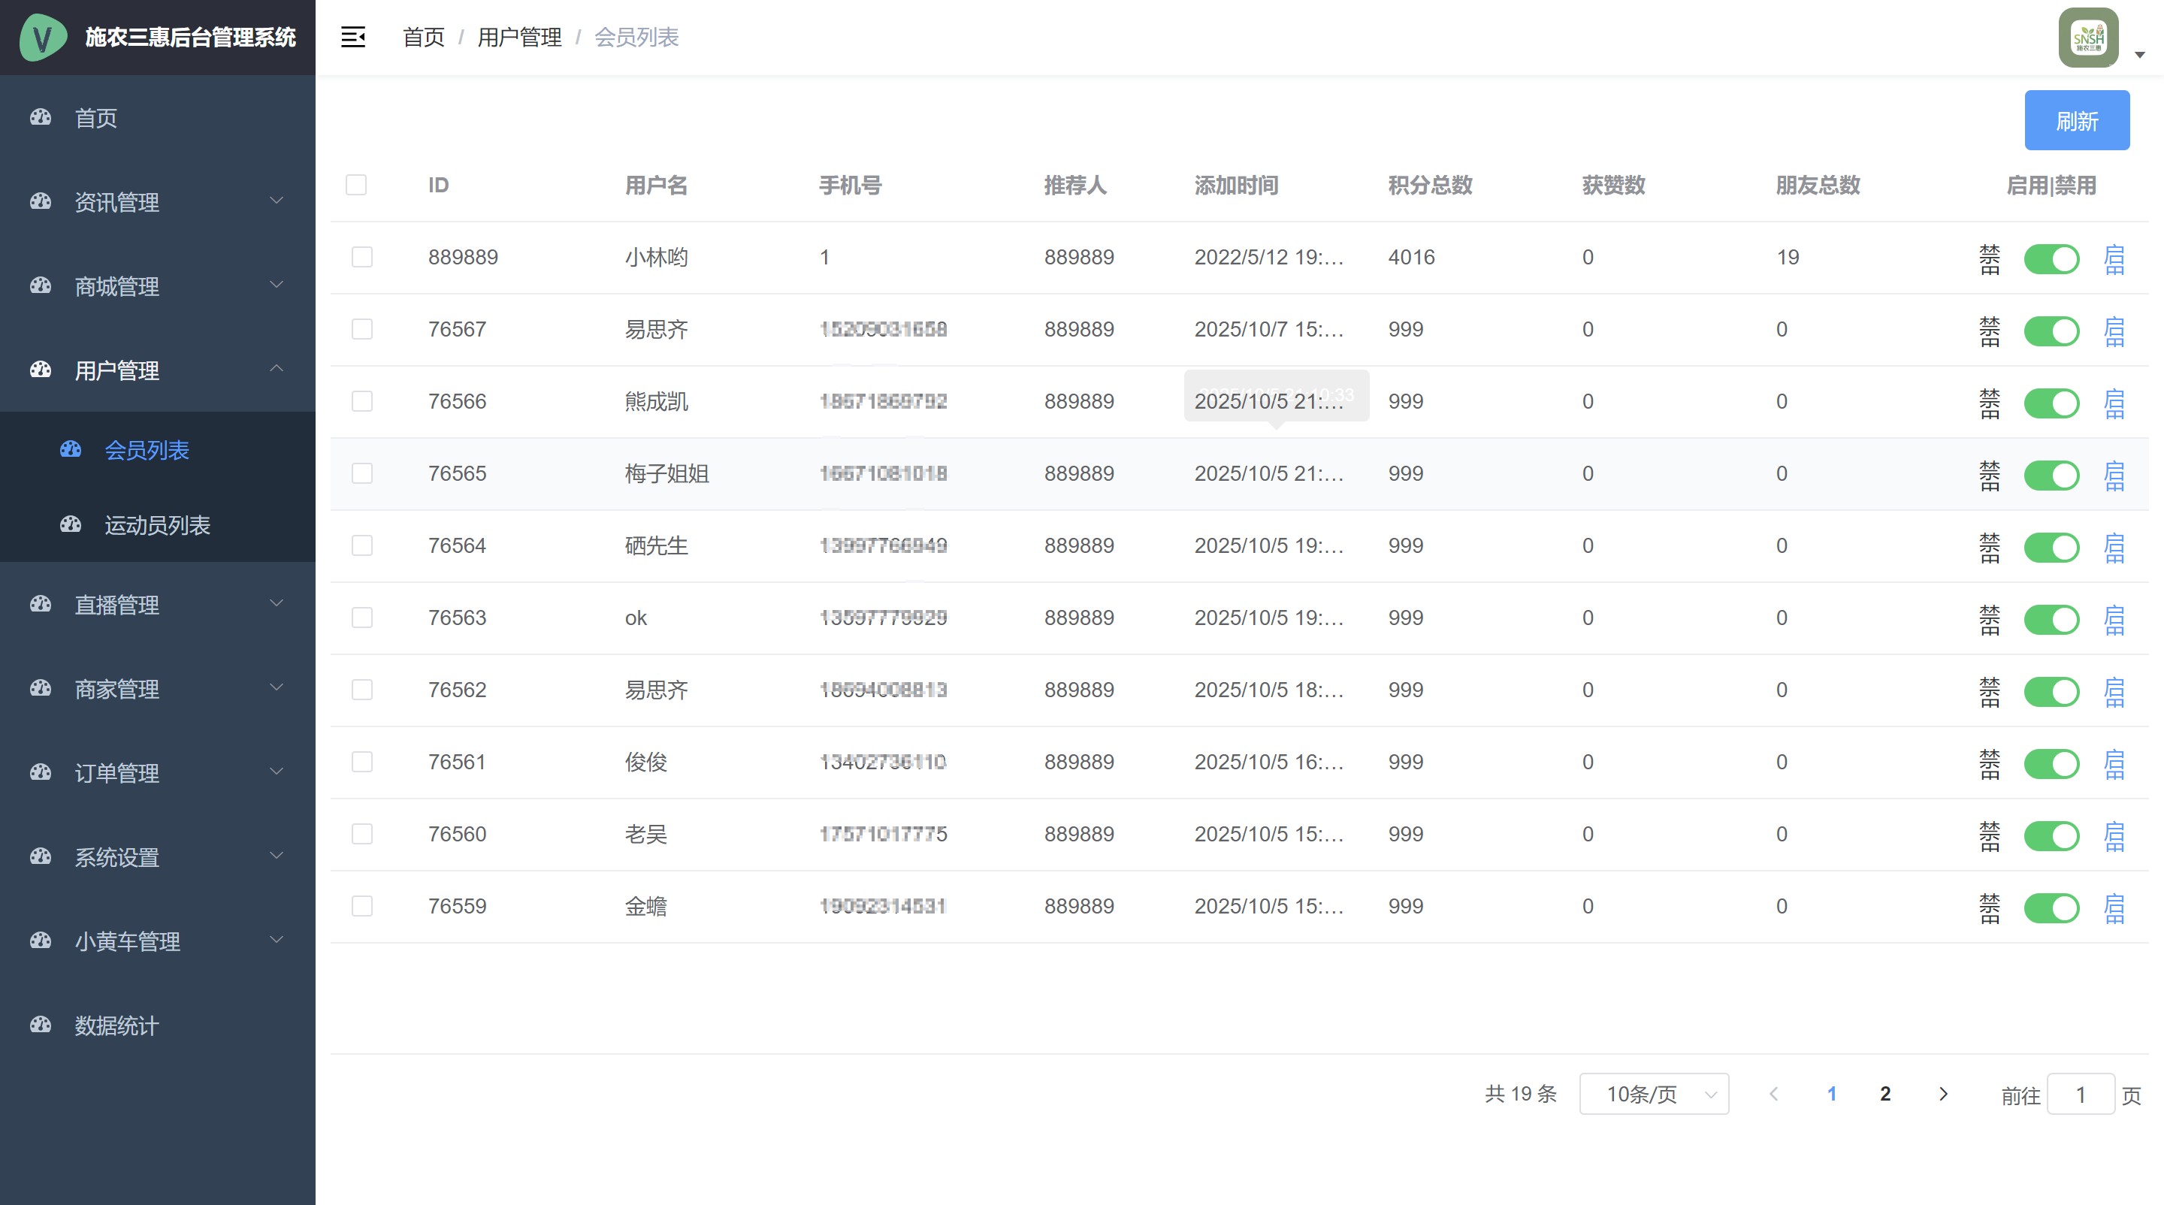Tick the checkbox for row 76565

(362, 473)
